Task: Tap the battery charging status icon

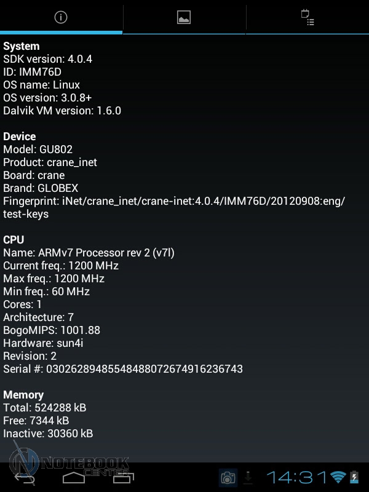Action: (354, 477)
